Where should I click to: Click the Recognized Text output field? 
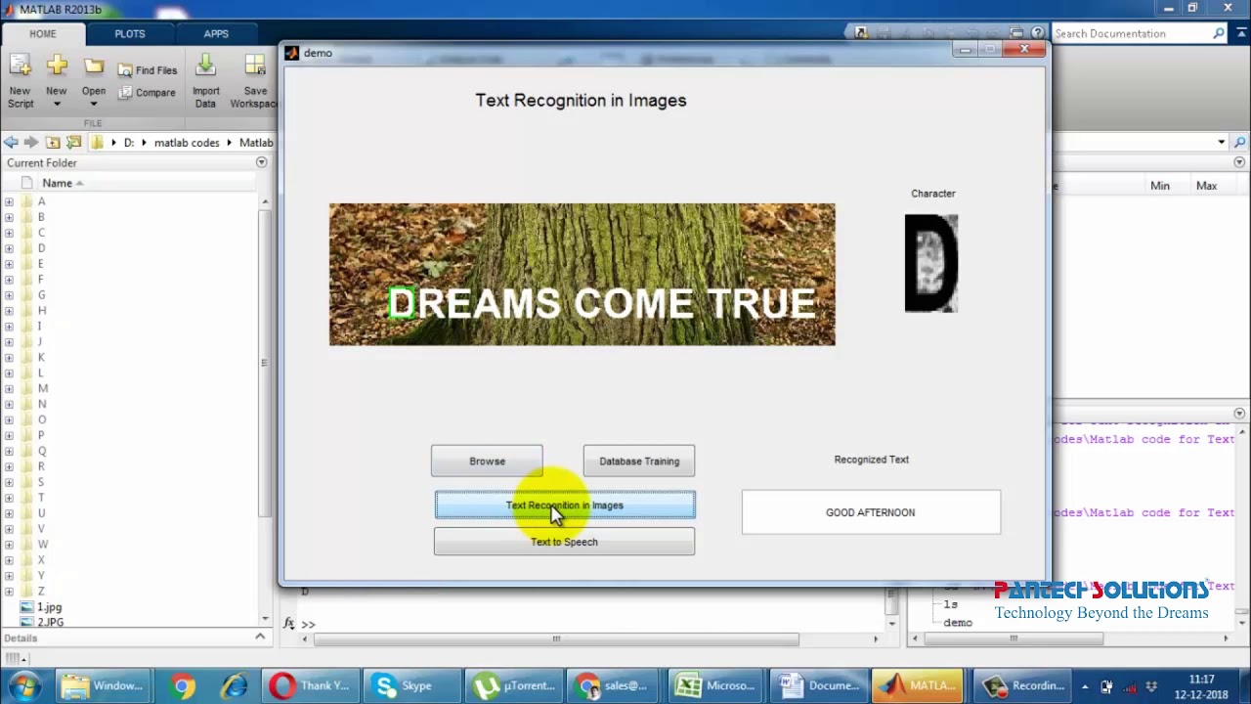pos(871,512)
